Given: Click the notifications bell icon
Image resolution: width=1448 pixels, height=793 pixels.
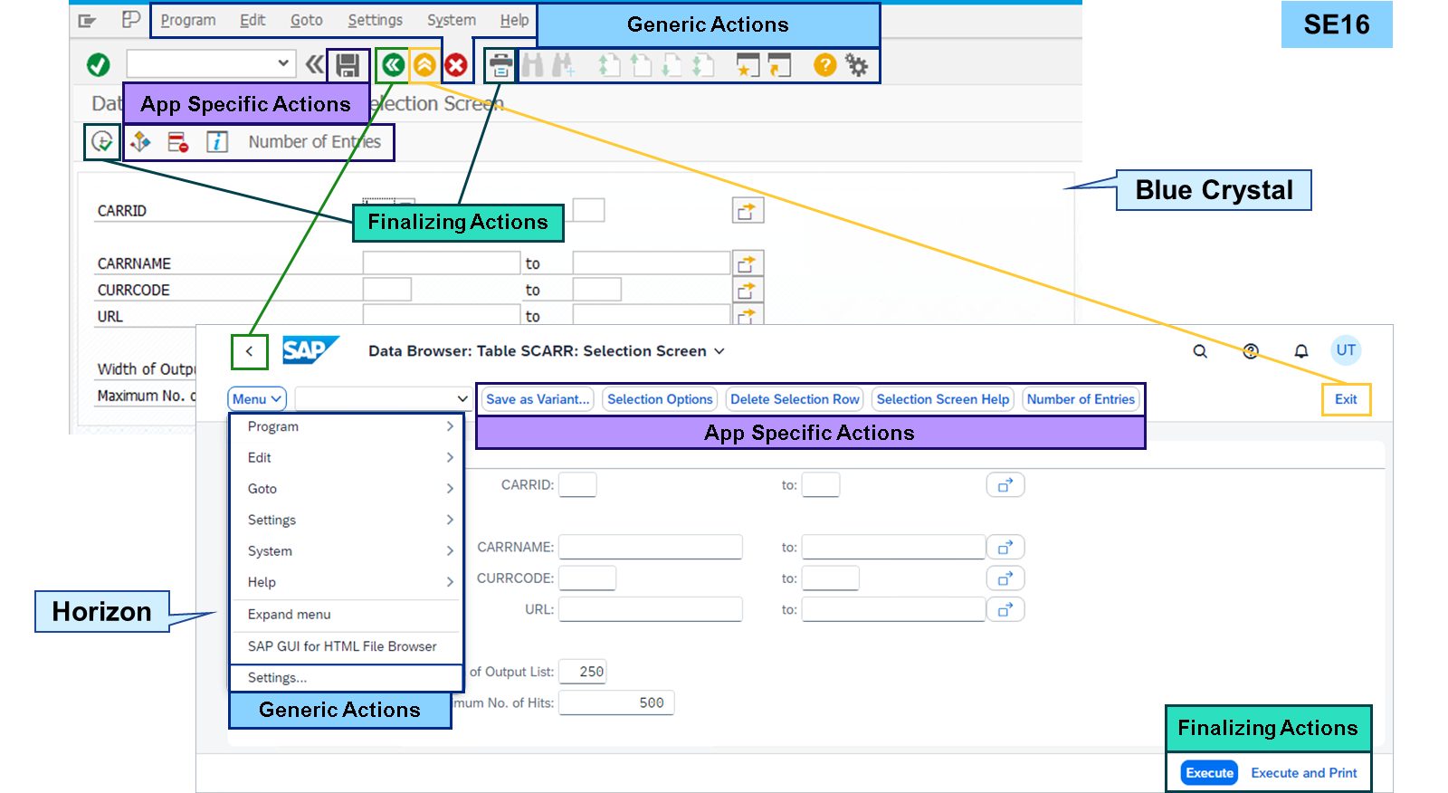Looking at the screenshot, I should point(1301,351).
